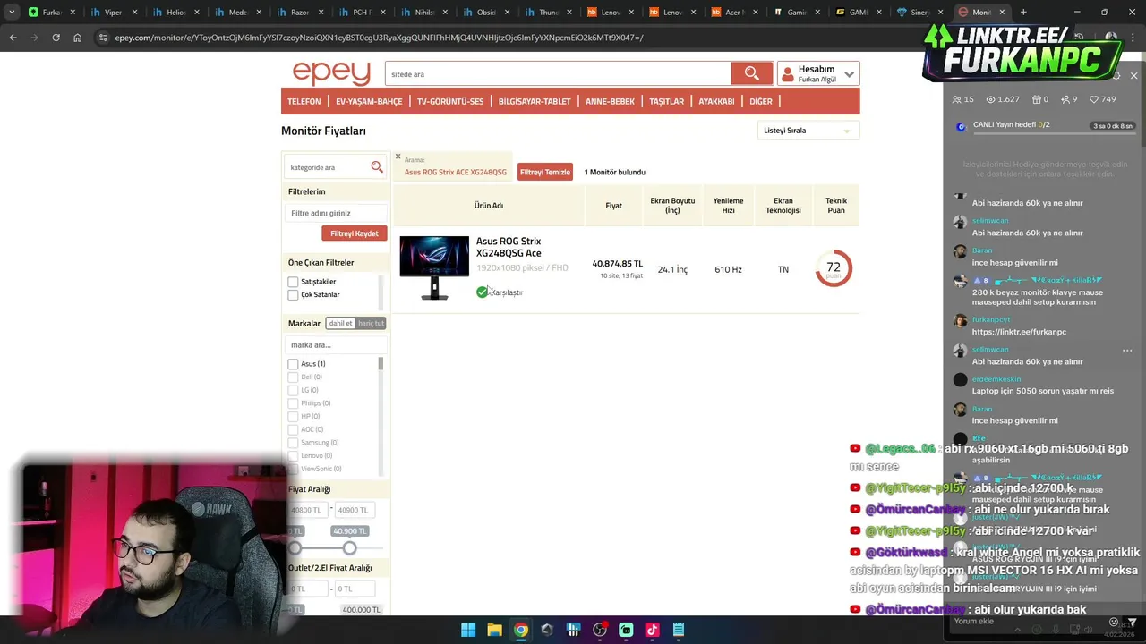This screenshot has width=1146, height=644.
Task: Go back with browser back arrow
Action: tap(13, 38)
